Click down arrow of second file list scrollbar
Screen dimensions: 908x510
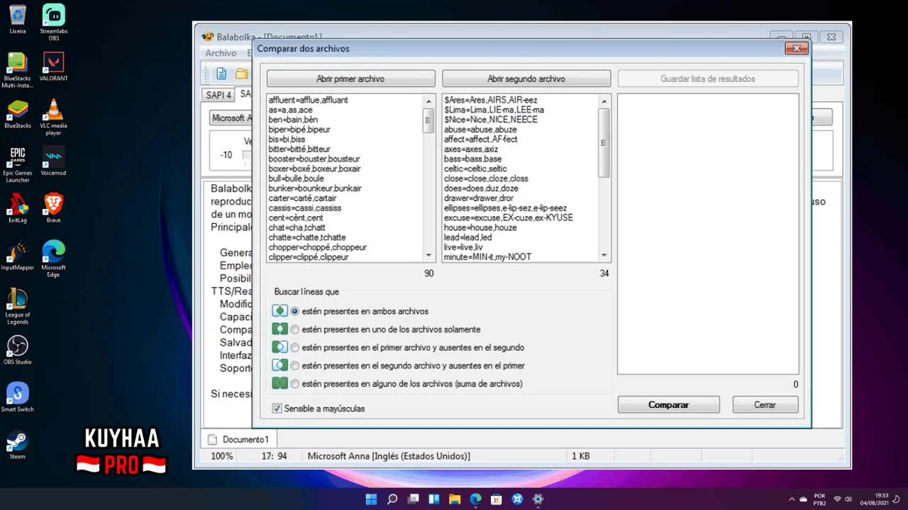604,255
